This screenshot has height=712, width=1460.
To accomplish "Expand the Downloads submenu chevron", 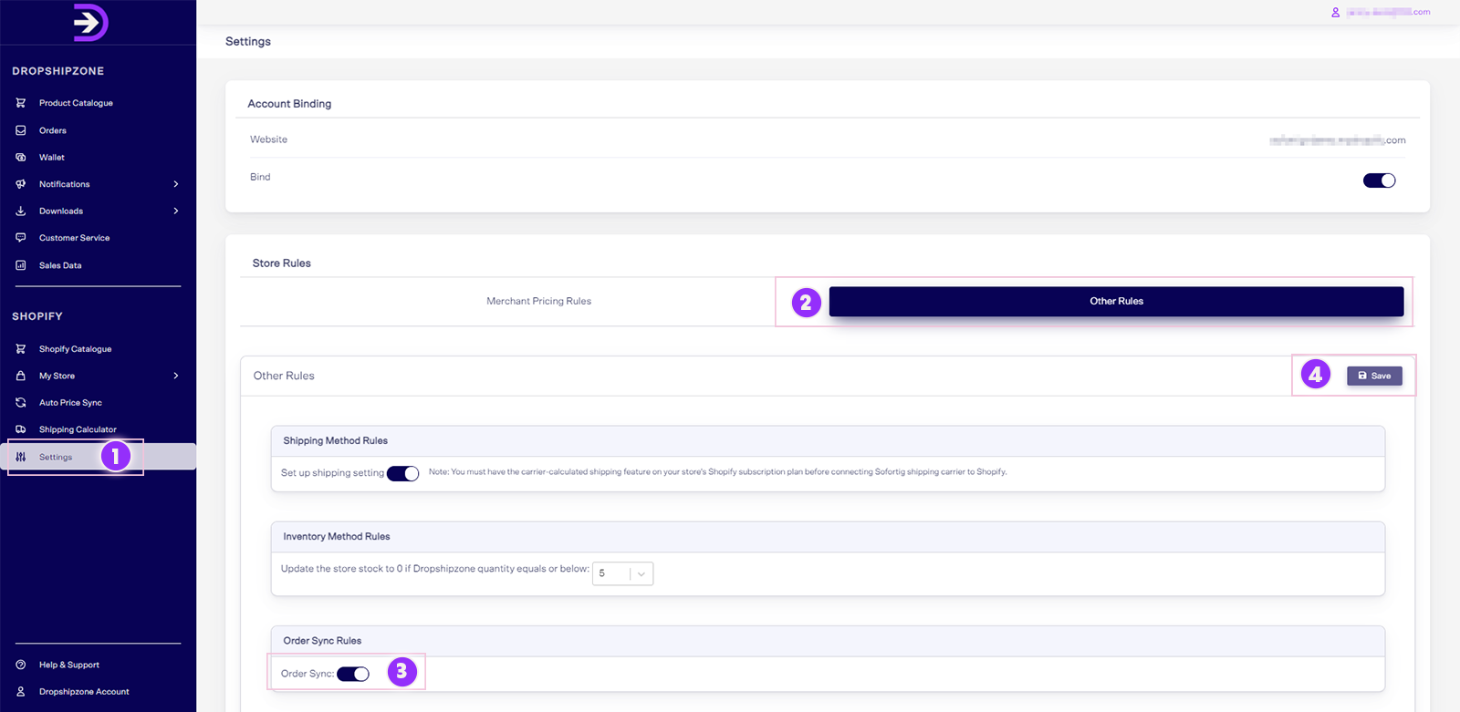I will [x=176, y=211].
